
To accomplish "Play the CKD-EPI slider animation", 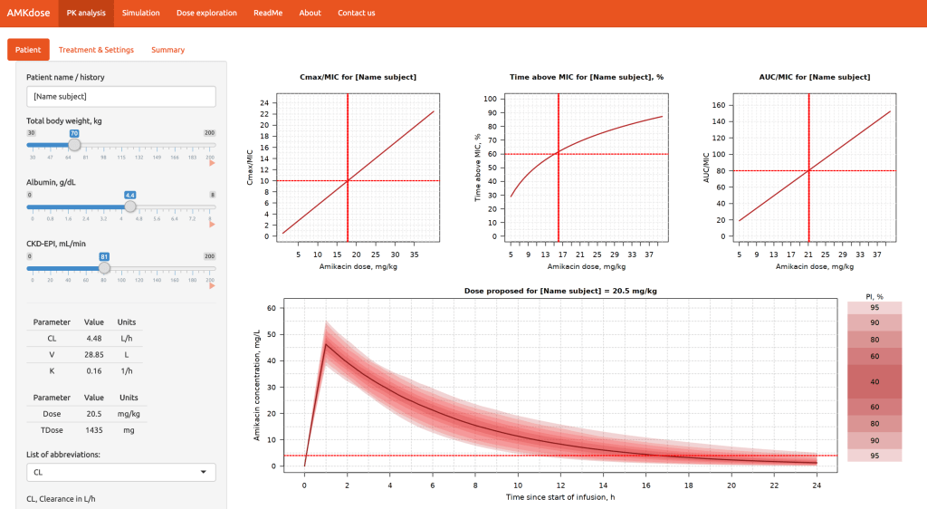I will [212, 286].
